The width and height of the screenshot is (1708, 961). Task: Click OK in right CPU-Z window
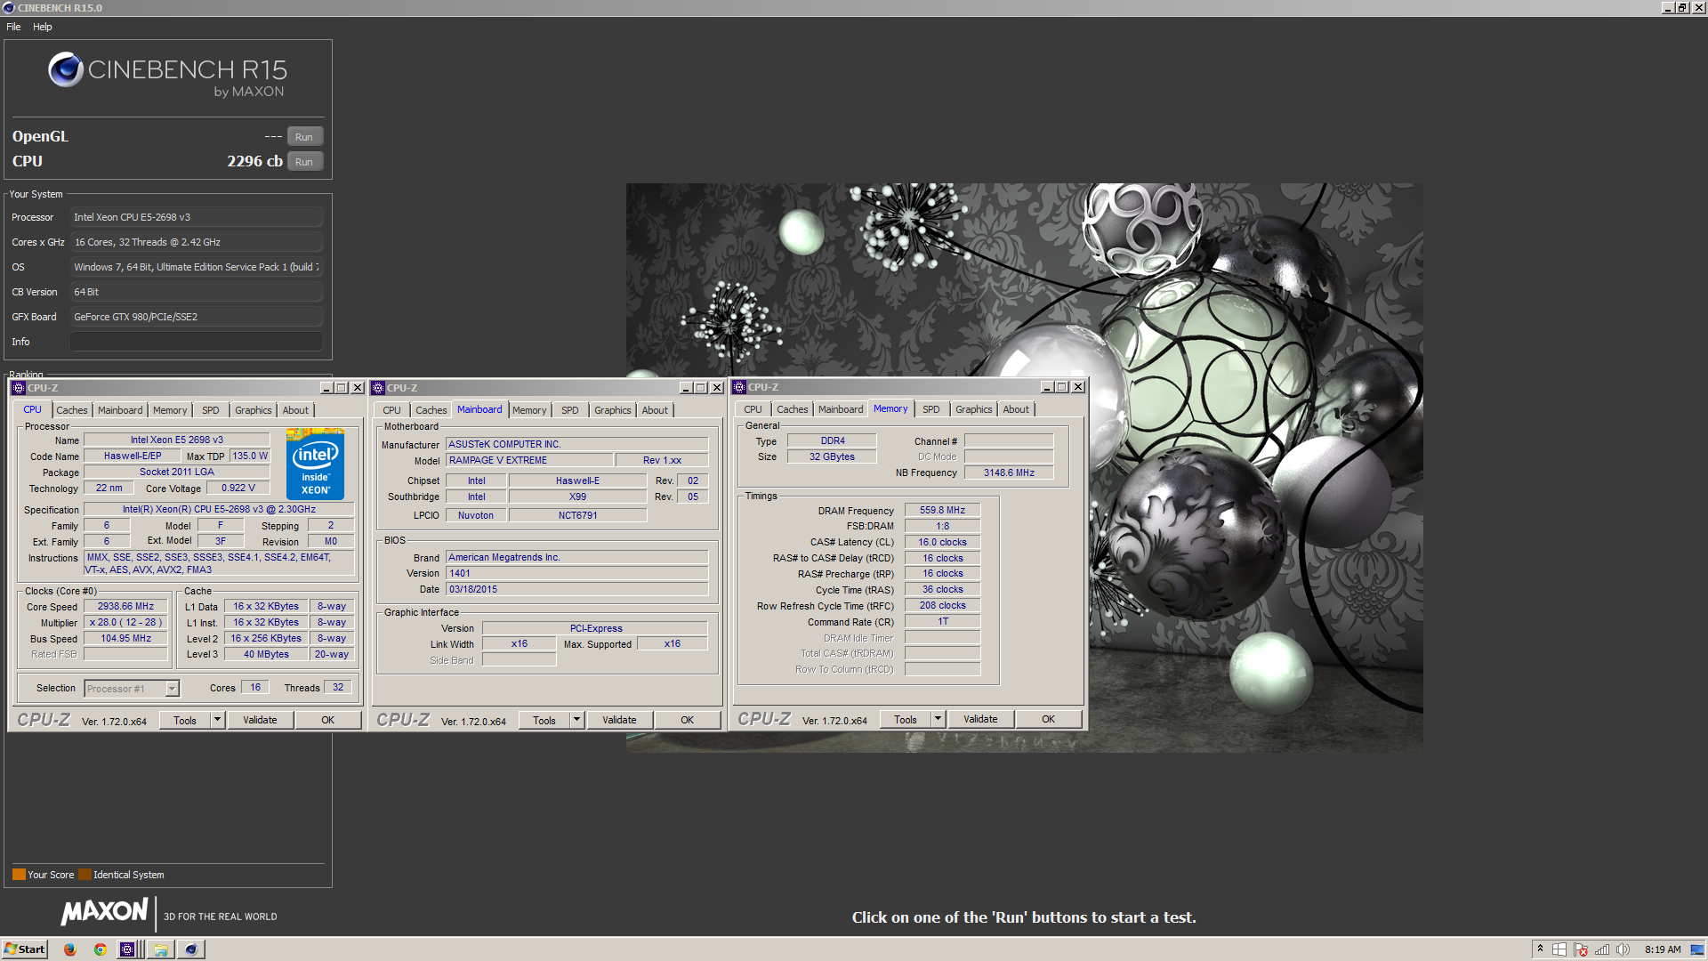(1048, 719)
